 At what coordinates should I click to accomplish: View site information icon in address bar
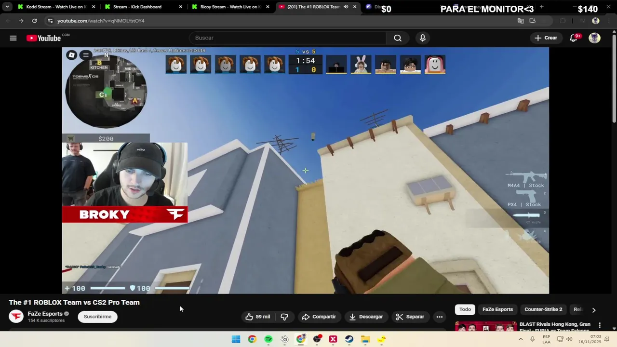[x=50, y=21]
